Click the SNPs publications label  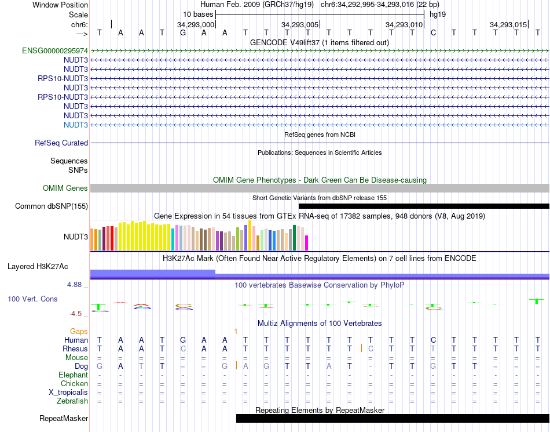click(78, 170)
